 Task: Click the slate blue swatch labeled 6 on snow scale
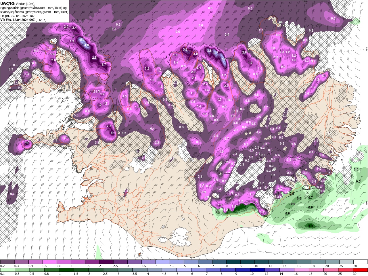point(205,262)
